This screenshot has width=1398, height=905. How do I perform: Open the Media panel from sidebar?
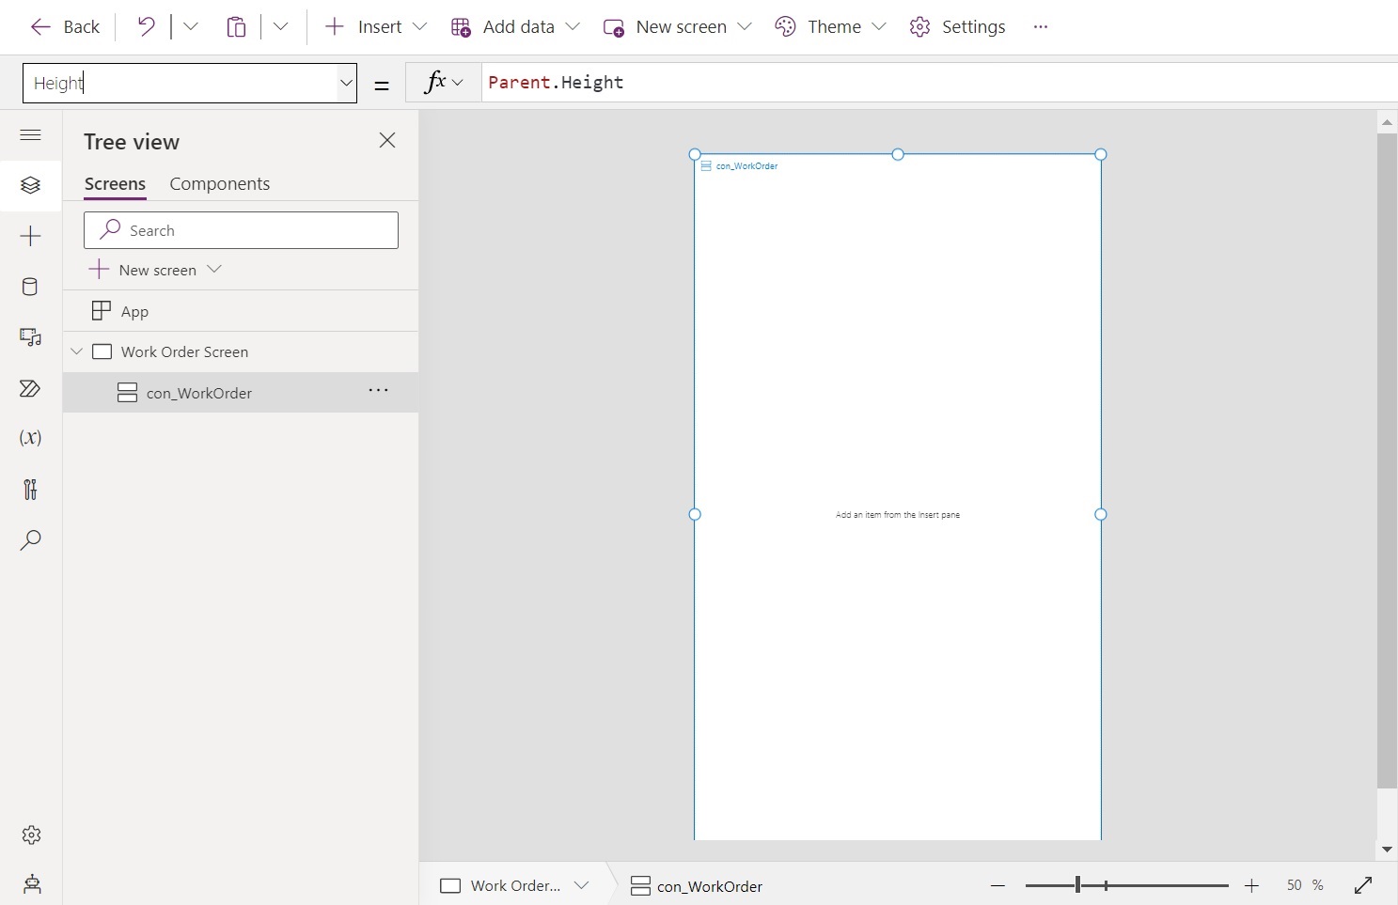point(30,337)
